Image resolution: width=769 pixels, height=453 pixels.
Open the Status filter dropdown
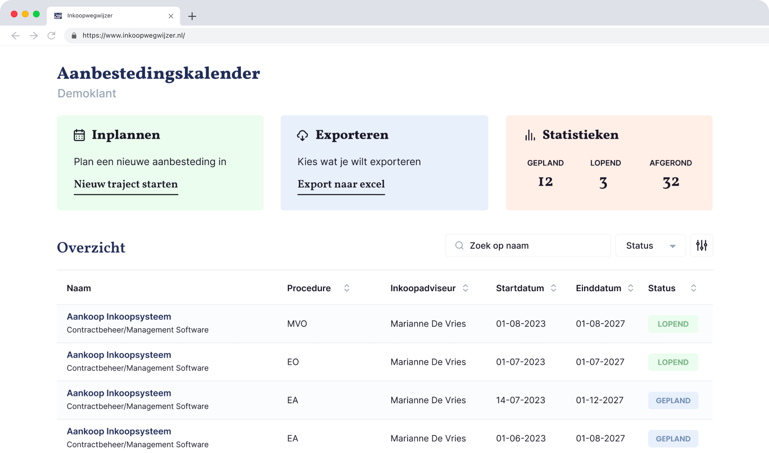650,246
